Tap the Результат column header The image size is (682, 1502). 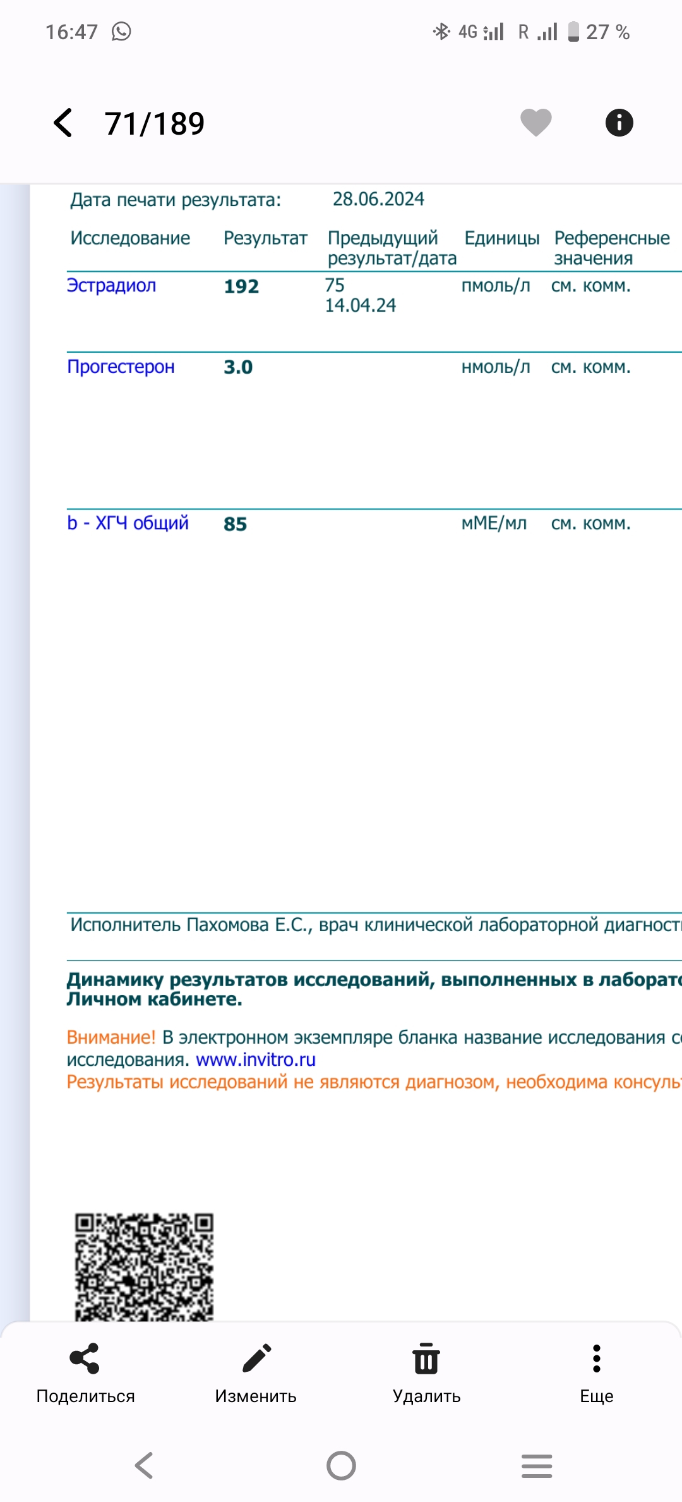tap(265, 238)
